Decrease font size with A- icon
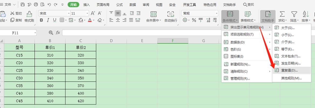 pyautogui.click(x=100, y=13)
